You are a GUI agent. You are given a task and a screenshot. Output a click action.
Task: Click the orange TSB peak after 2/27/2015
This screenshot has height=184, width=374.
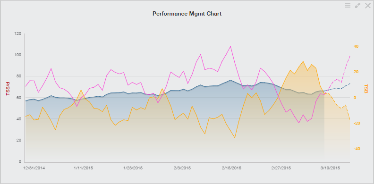[303, 61]
